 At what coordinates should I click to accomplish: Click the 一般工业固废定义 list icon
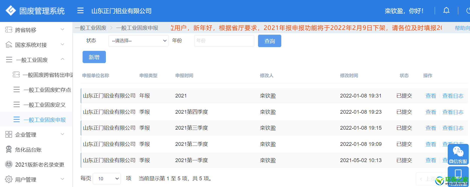tap(17, 104)
